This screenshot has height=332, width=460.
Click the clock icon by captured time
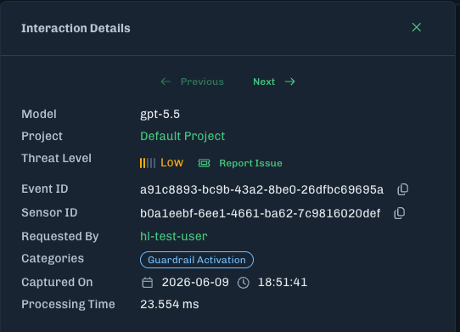pos(244,283)
